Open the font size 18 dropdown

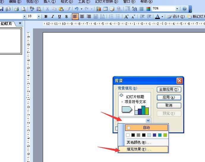(x=39, y=17)
